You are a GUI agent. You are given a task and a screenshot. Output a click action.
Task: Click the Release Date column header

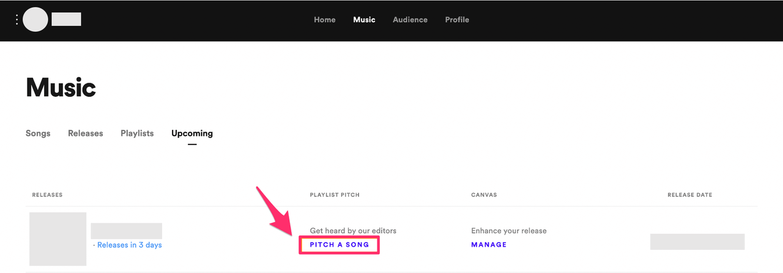point(689,195)
